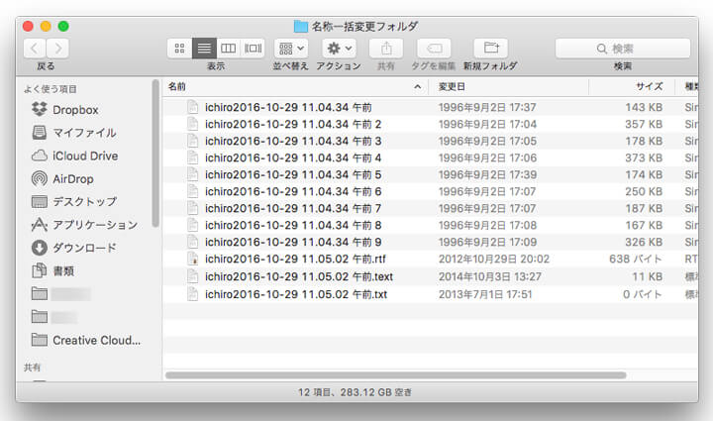Click the size 0 バイト

pos(642,294)
